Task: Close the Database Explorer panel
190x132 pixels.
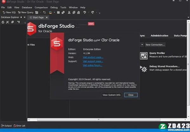Action: click(x=25, y=17)
